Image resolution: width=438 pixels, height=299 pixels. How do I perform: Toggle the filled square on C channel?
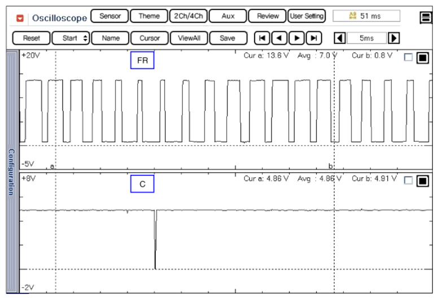(x=422, y=181)
